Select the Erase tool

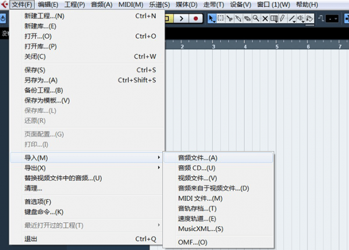click(247, 19)
